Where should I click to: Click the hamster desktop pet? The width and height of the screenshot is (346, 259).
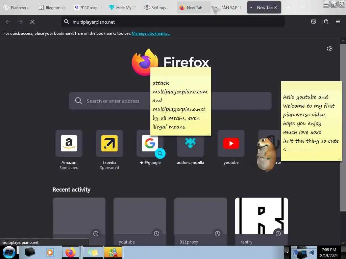click(x=267, y=153)
